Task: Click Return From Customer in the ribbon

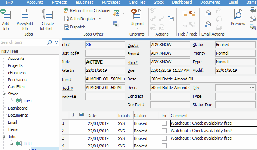Action: (x=66, y=10)
